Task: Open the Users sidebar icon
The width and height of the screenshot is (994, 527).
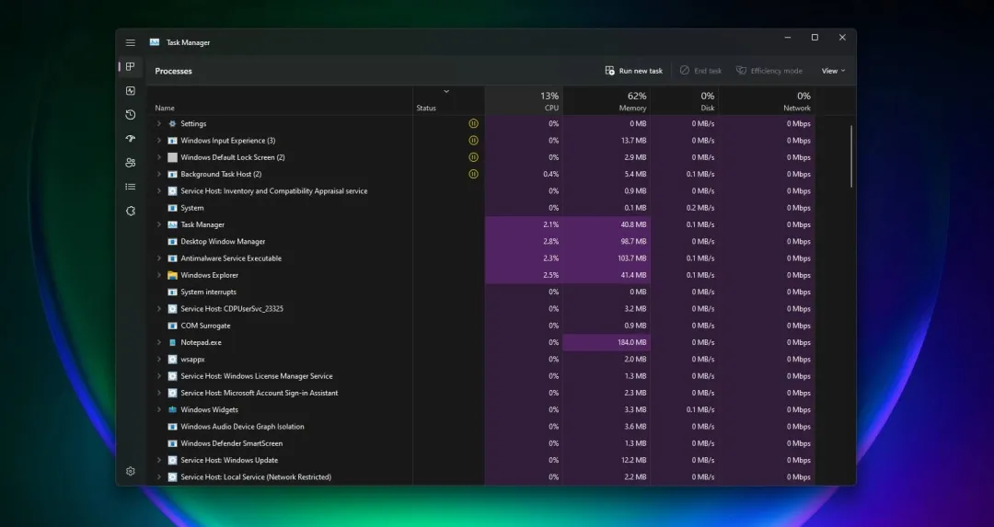Action: 130,163
